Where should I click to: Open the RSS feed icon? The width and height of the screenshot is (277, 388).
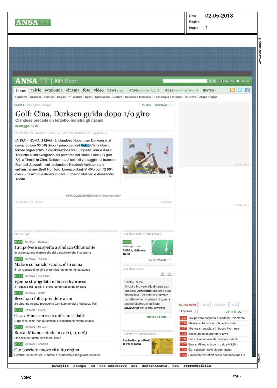point(232,90)
